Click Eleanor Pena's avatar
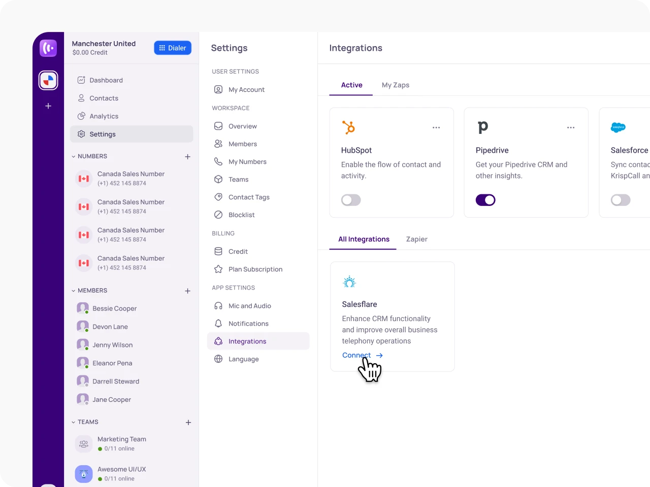 tap(83, 363)
